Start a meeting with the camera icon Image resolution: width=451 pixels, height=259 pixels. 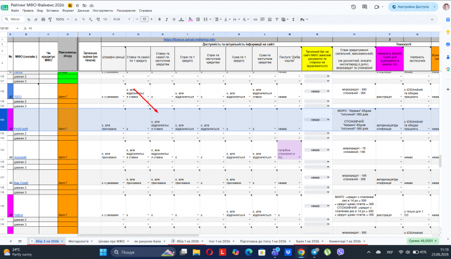377,7
